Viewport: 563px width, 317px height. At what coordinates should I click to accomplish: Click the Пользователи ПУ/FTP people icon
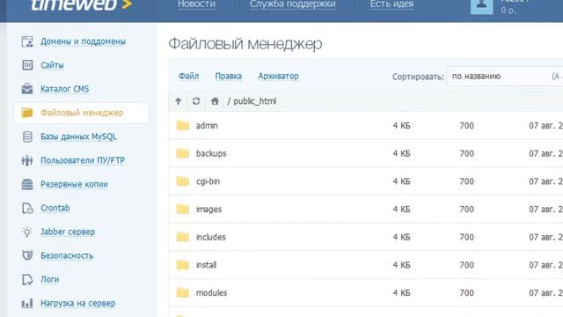tap(27, 160)
